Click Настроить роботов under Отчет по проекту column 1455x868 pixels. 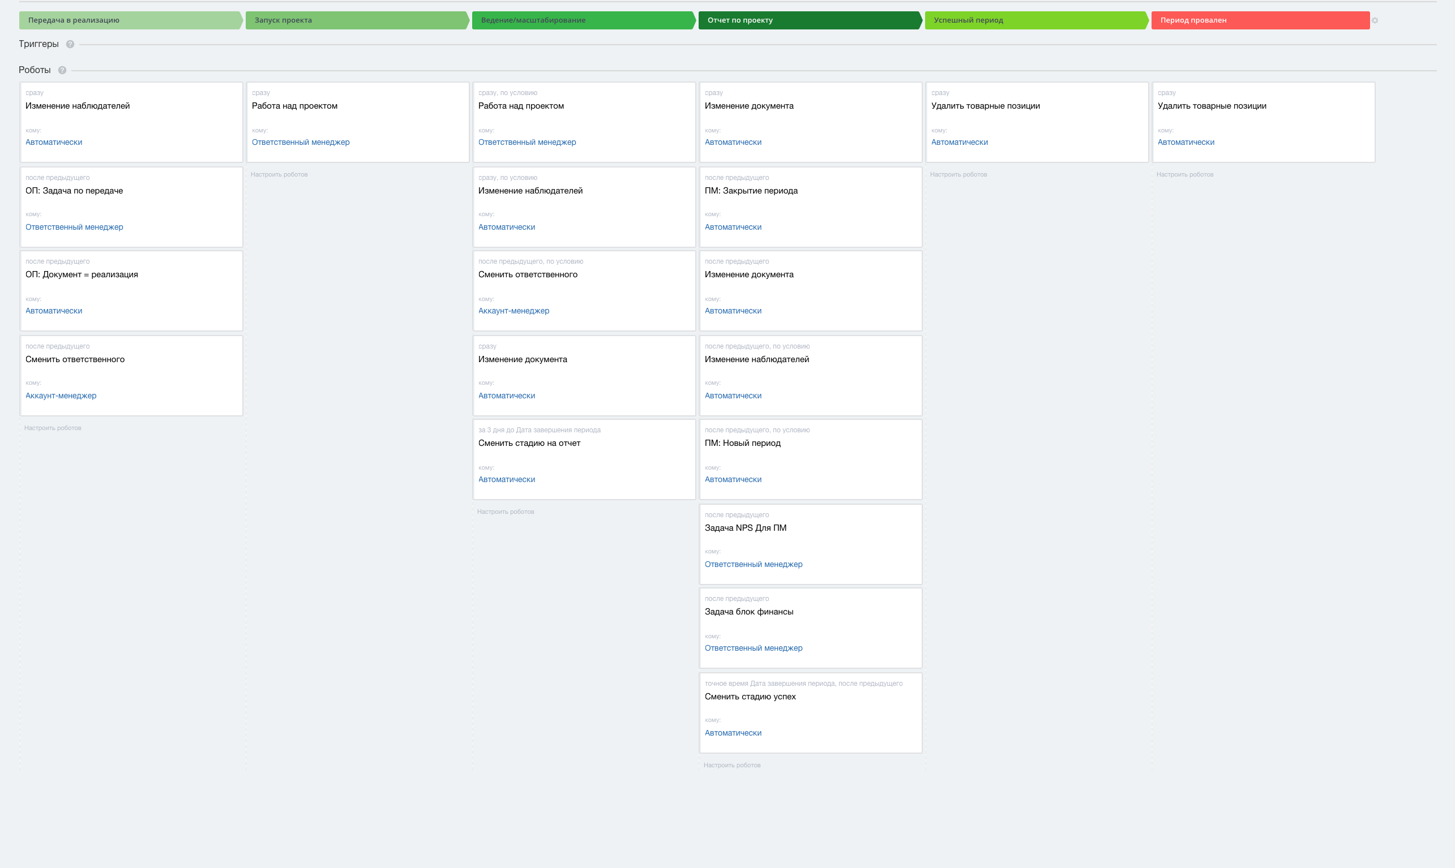point(732,766)
